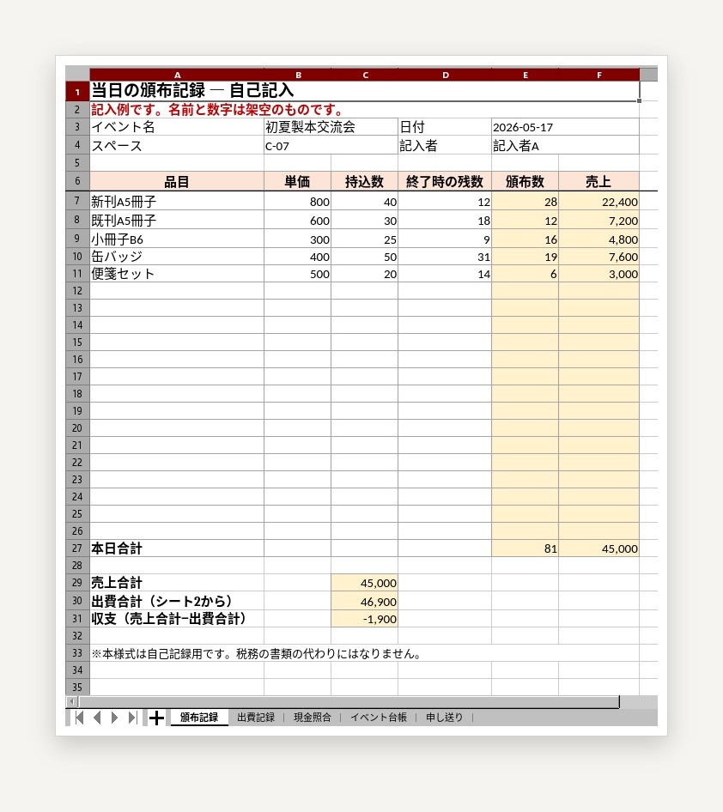Viewport: 723px width, 812px height.
Task: Click the 本日合計 label
Action: 177,548
